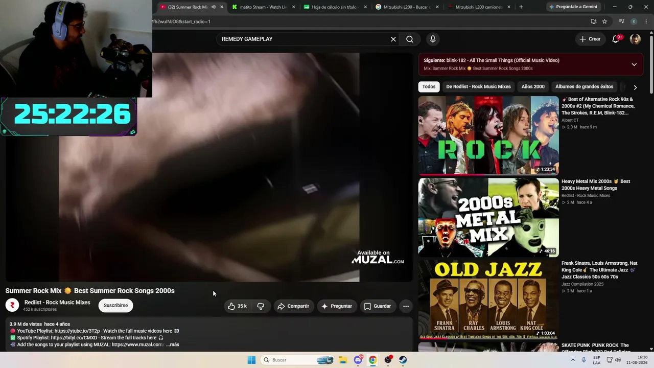Open the YouTube account avatar menu
Viewport: 654px width, 368px height.
point(635,39)
